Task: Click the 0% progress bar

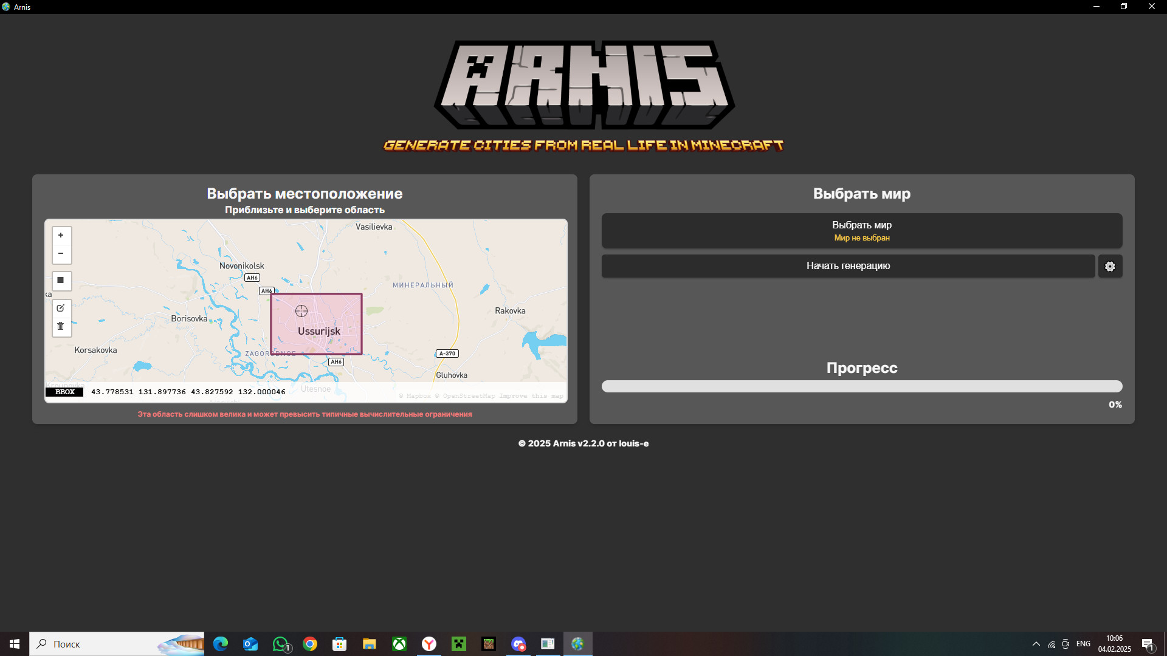Action: click(x=862, y=386)
